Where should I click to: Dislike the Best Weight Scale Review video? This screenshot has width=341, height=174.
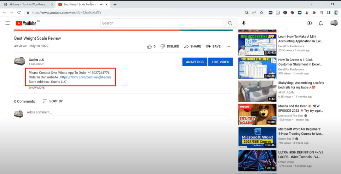point(170,46)
